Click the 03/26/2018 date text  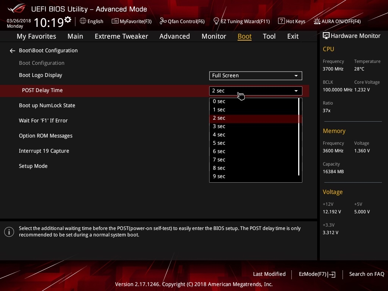pos(19,21)
